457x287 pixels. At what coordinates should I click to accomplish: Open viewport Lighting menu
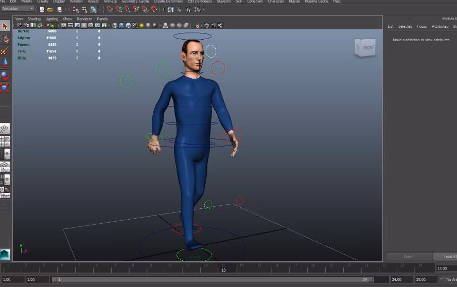coord(51,19)
